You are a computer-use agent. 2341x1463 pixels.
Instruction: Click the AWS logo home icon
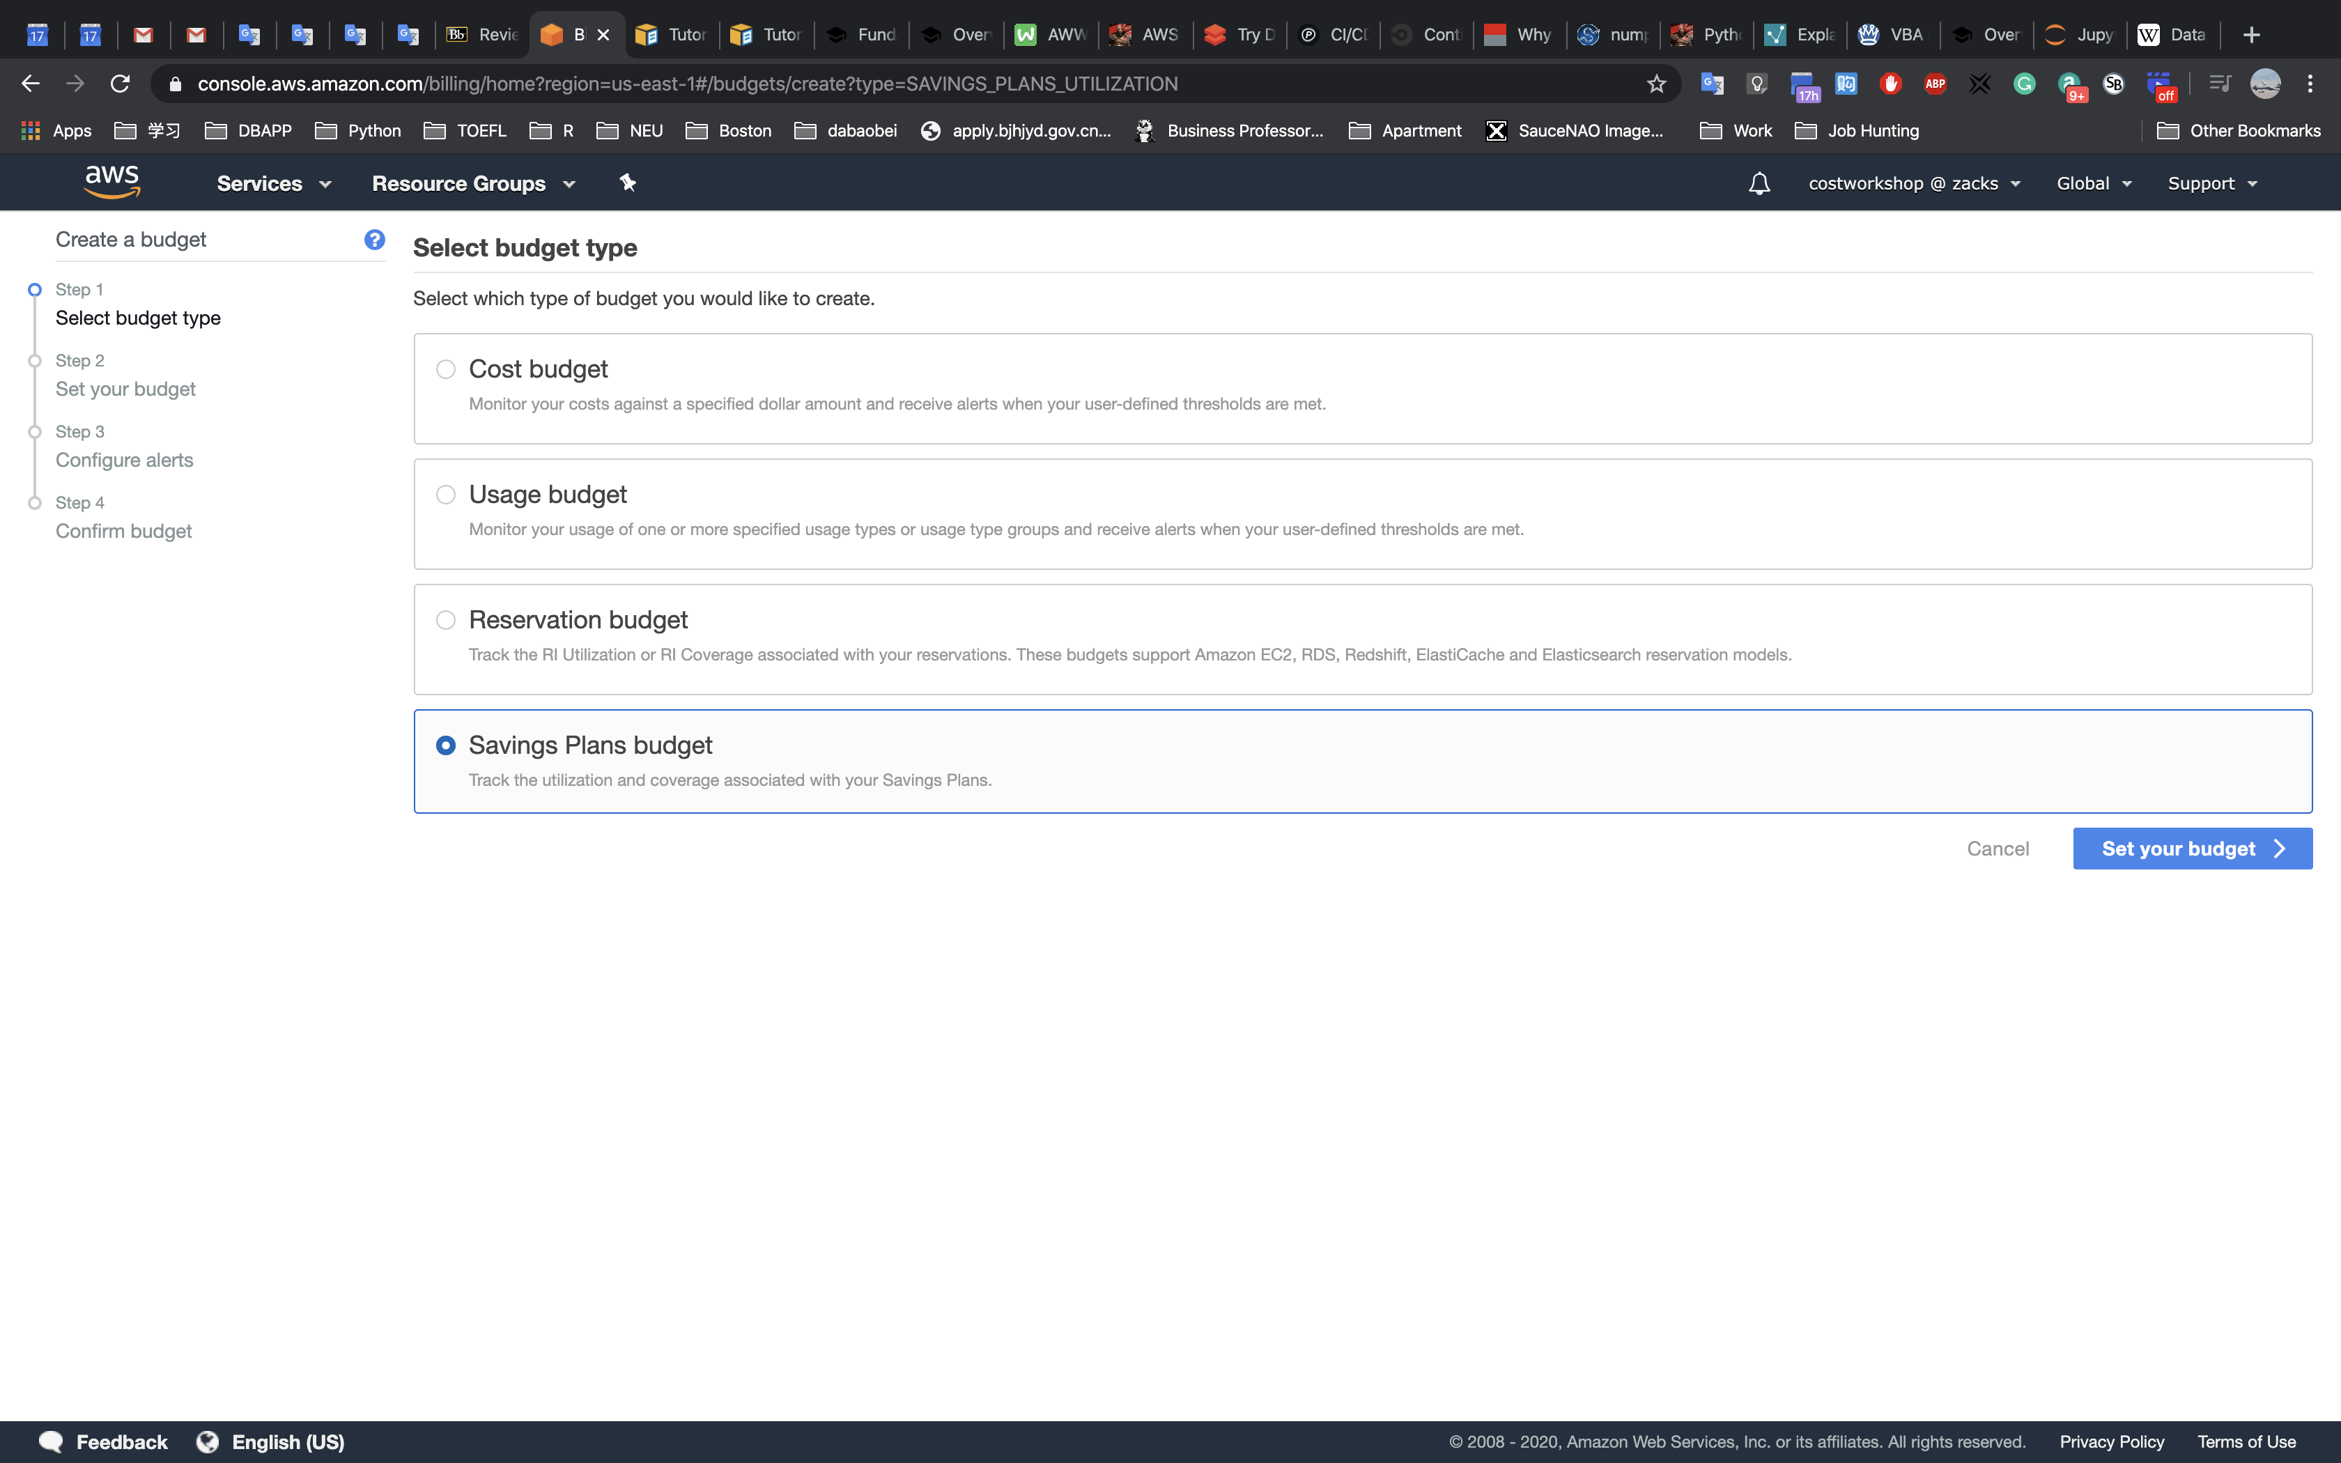click(x=112, y=182)
